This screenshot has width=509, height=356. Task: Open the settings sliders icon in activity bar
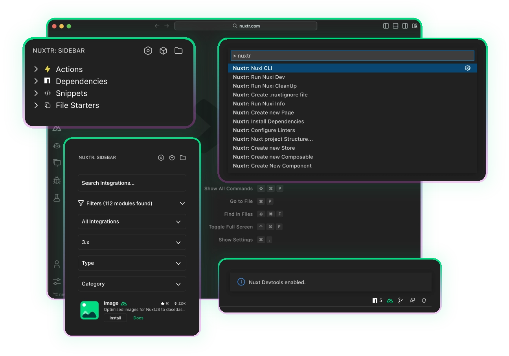tap(57, 282)
